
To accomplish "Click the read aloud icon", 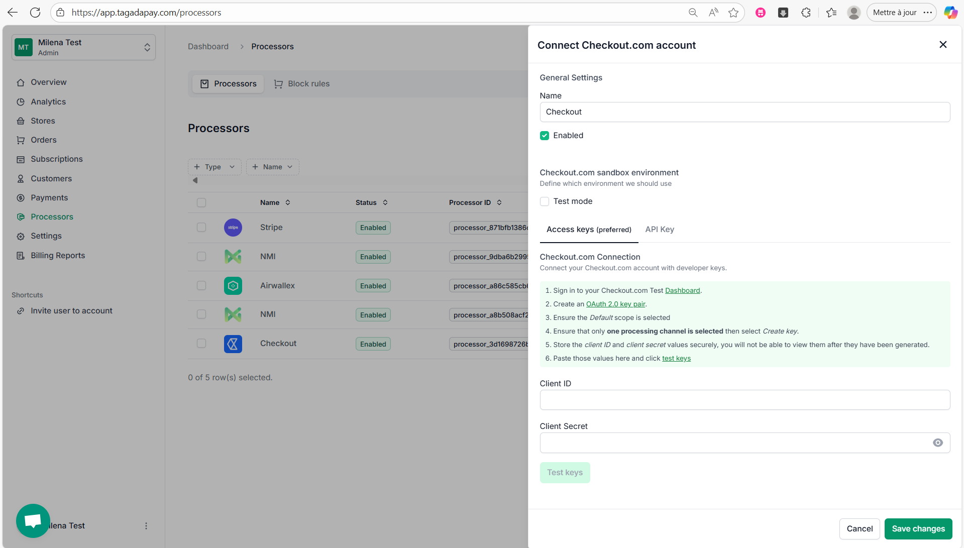I will coord(713,13).
